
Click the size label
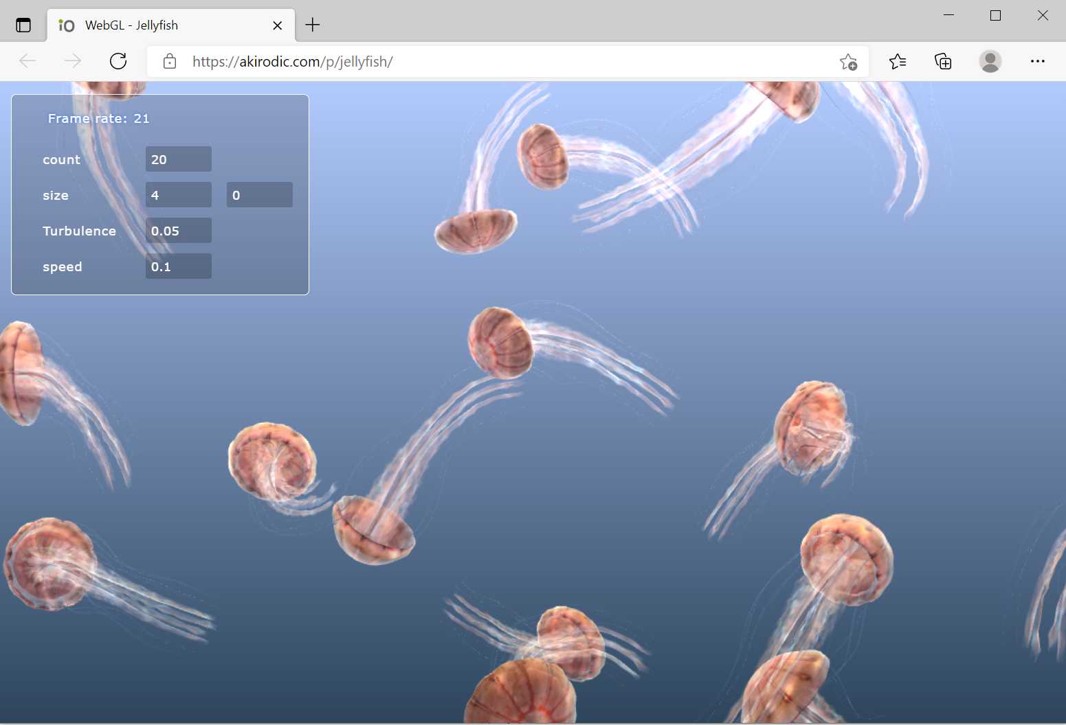click(x=56, y=196)
